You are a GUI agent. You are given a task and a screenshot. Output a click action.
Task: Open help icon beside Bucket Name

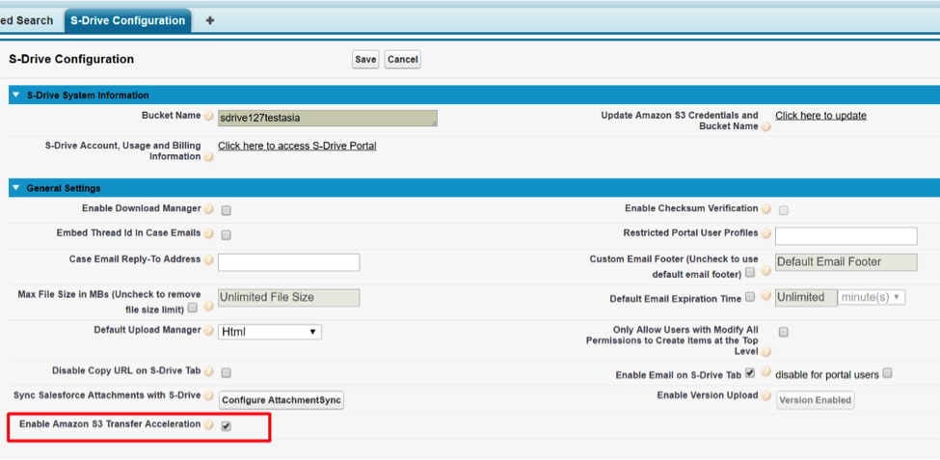point(208,117)
